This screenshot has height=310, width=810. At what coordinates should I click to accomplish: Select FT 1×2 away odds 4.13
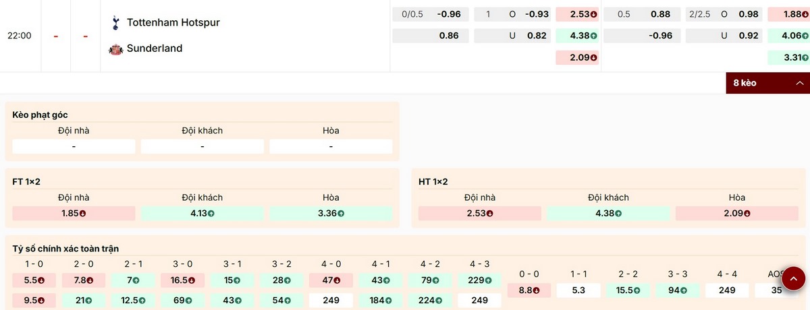(x=202, y=214)
